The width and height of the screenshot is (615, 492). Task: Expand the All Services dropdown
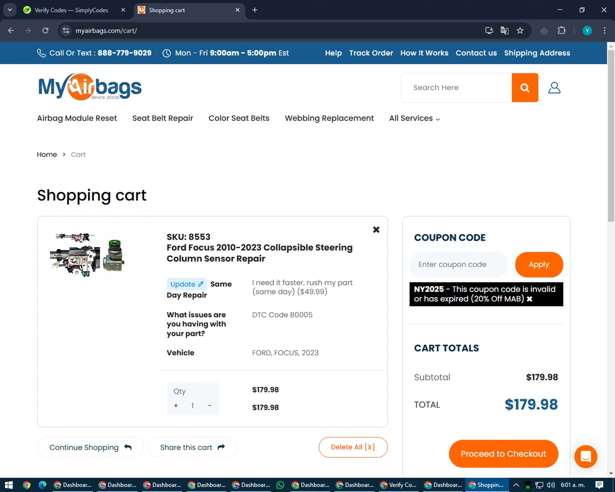(415, 118)
